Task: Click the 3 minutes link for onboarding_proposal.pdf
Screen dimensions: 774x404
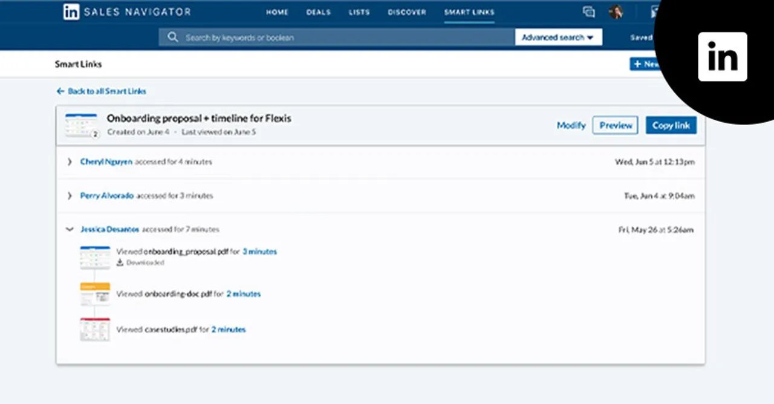Action: [260, 252]
